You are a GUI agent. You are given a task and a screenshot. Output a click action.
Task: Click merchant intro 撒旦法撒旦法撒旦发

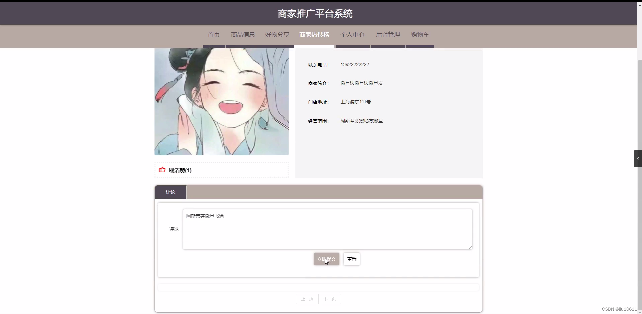[361, 83]
